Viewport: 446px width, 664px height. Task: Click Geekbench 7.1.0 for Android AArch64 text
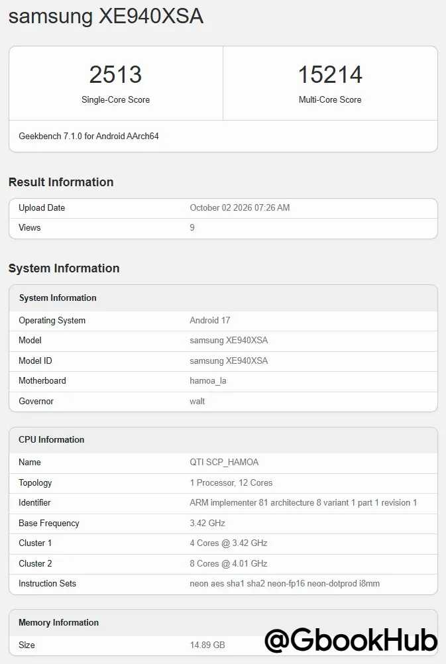point(89,136)
